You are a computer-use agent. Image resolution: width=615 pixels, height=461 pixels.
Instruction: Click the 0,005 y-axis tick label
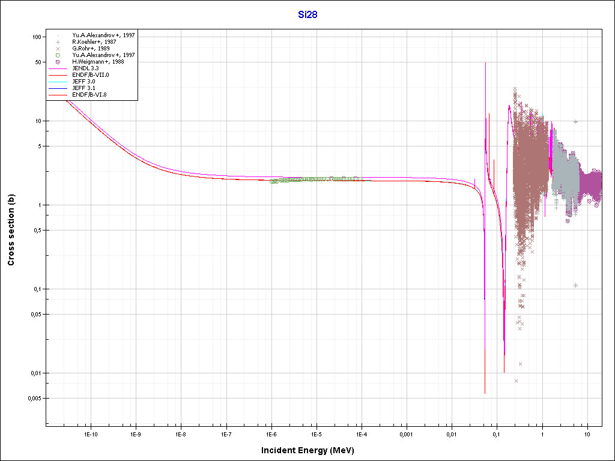pyautogui.click(x=32, y=399)
